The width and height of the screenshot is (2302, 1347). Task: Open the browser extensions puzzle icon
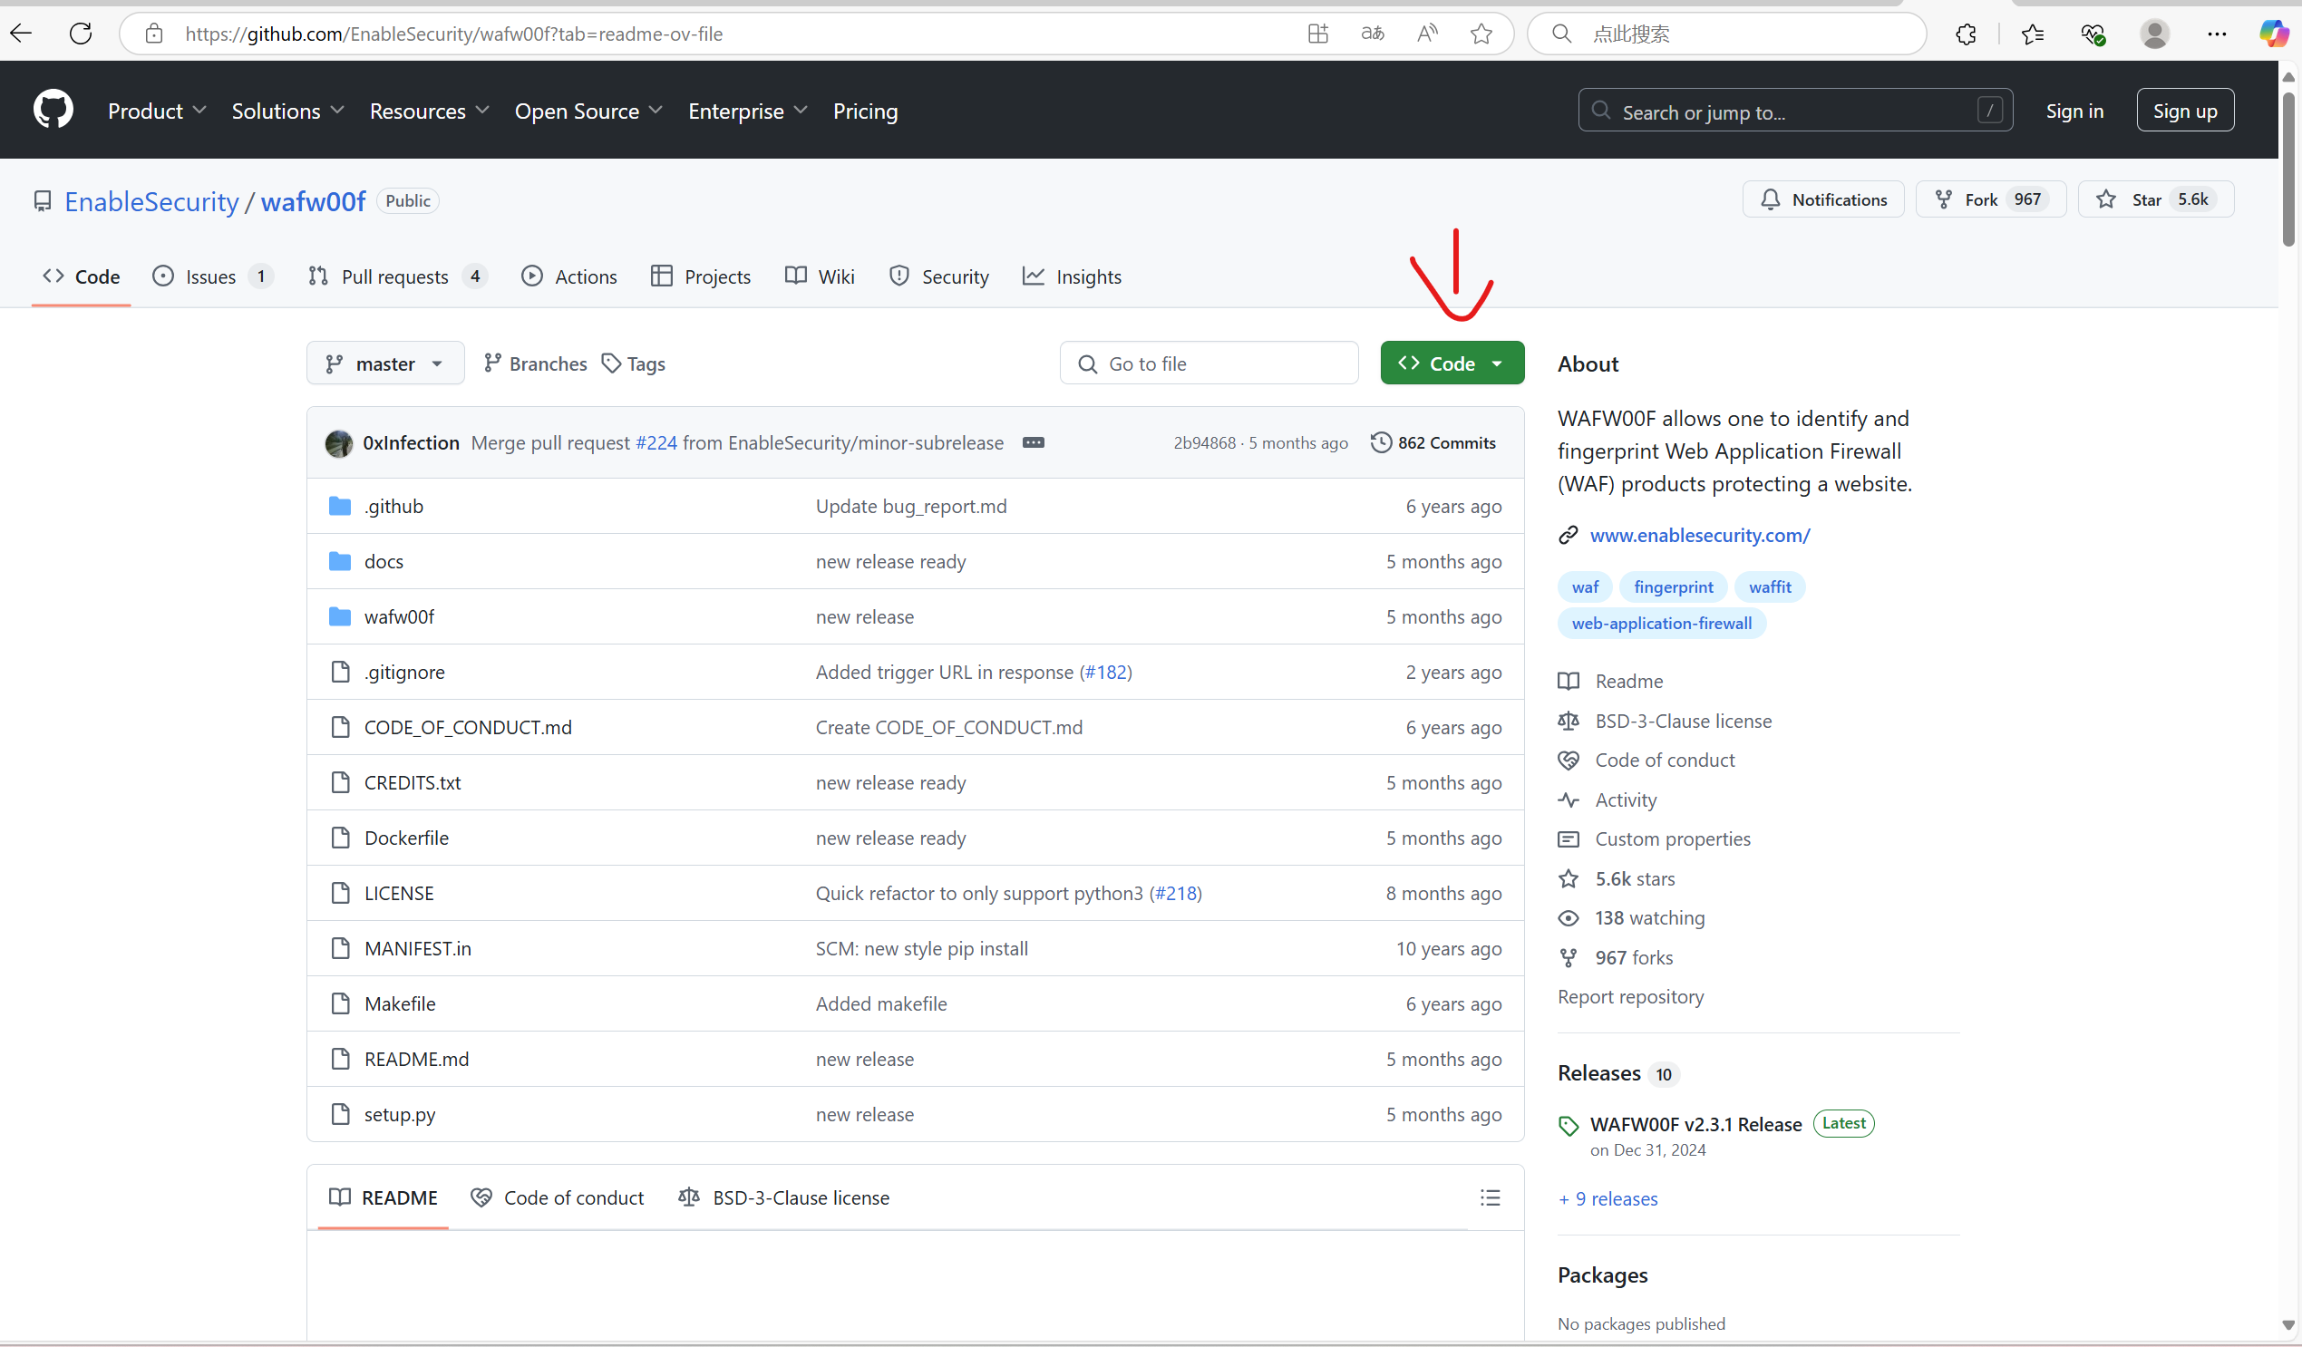[1966, 34]
